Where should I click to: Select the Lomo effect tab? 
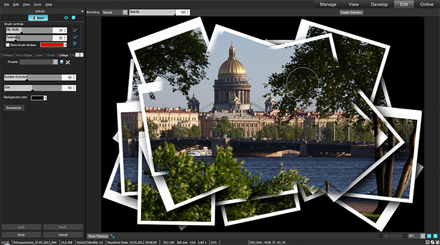point(39,55)
